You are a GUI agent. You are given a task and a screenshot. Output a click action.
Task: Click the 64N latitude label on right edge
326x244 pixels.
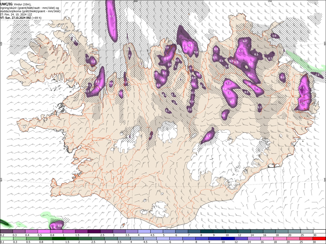(325, 180)
